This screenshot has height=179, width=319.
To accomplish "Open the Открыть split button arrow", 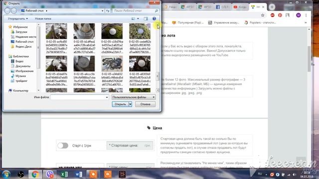I will [x=130, y=104].
